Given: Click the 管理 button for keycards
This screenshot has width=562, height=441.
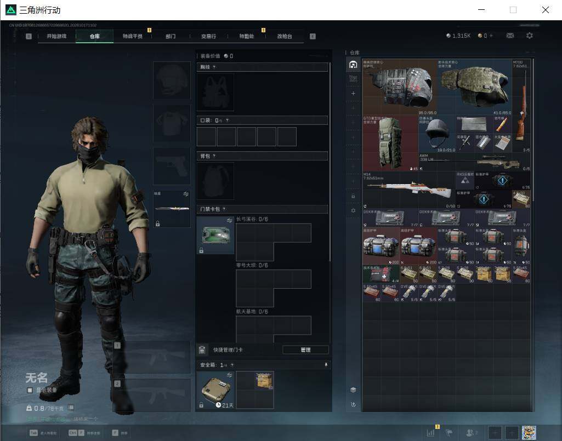Looking at the screenshot, I should 305,350.
